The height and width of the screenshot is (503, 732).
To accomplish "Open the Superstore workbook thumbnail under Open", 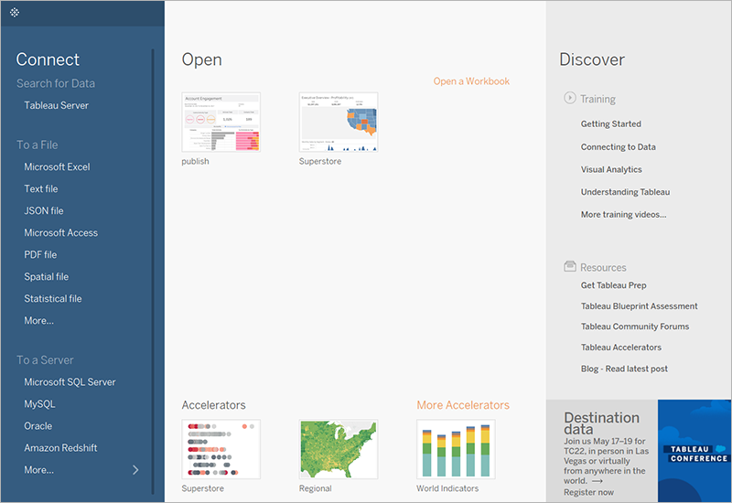I will pyautogui.click(x=339, y=123).
